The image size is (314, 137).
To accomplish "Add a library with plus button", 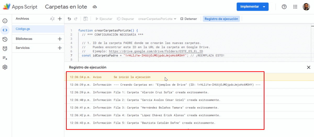I will click(60, 39).
